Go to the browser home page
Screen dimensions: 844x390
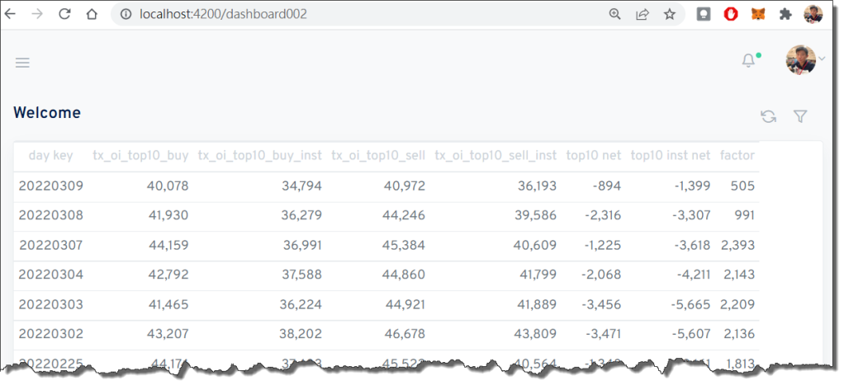coord(92,14)
